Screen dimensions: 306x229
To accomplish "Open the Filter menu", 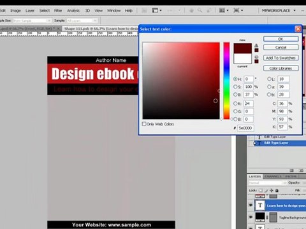I will [58, 11].
